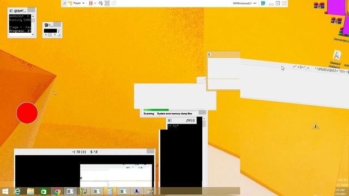Click the warning triangle icon on tilted desktop
349x196 pixels.
pyautogui.click(x=315, y=126)
